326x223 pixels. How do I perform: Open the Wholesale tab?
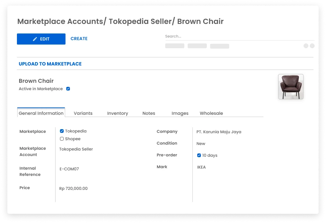(x=211, y=113)
